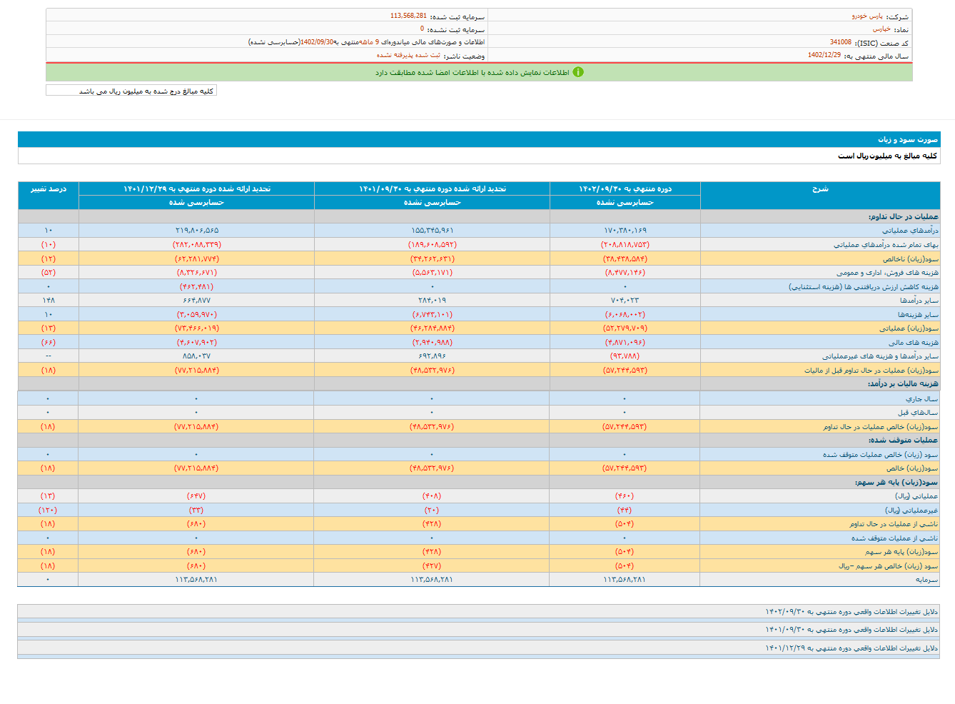The height and width of the screenshot is (704, 955).
Task: Click the هزینه های مالی row label
Action: (x=913, y=343)
